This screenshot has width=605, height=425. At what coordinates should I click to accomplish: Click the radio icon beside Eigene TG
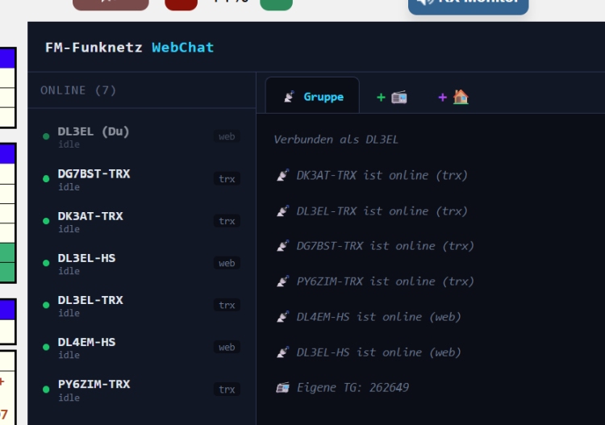[x=282, y=388]
